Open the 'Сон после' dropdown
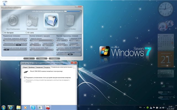Viewport: 177px width, 110px height. 62,40
